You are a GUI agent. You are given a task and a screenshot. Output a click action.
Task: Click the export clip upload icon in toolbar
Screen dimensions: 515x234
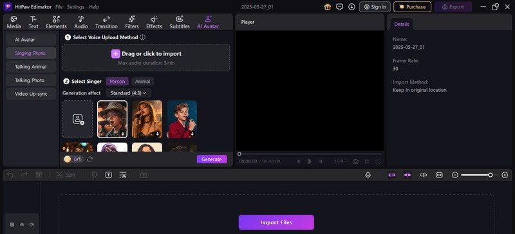(144, 175)
